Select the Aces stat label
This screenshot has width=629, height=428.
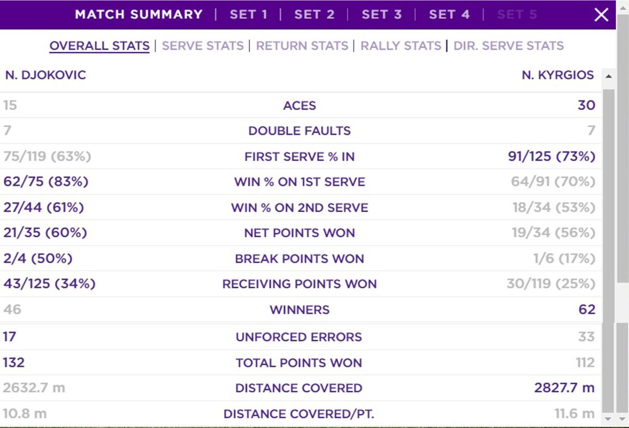300,106
